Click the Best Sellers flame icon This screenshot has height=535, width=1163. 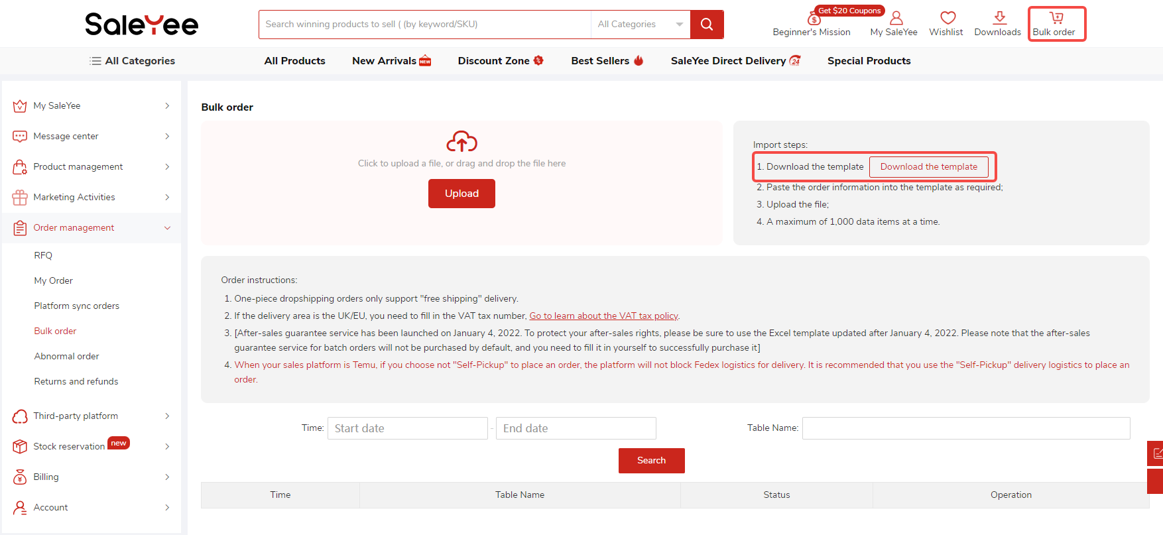tap(639, 60)
